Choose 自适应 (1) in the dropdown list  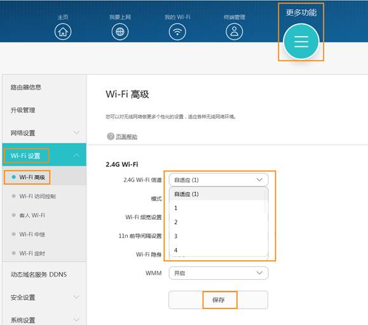click(x=219, y=194)
